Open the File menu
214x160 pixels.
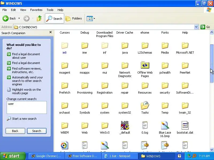pyautogui.click(x=5, y=10)
